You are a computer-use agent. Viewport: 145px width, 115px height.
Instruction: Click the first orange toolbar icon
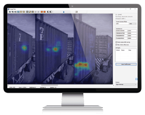[42, 12]
